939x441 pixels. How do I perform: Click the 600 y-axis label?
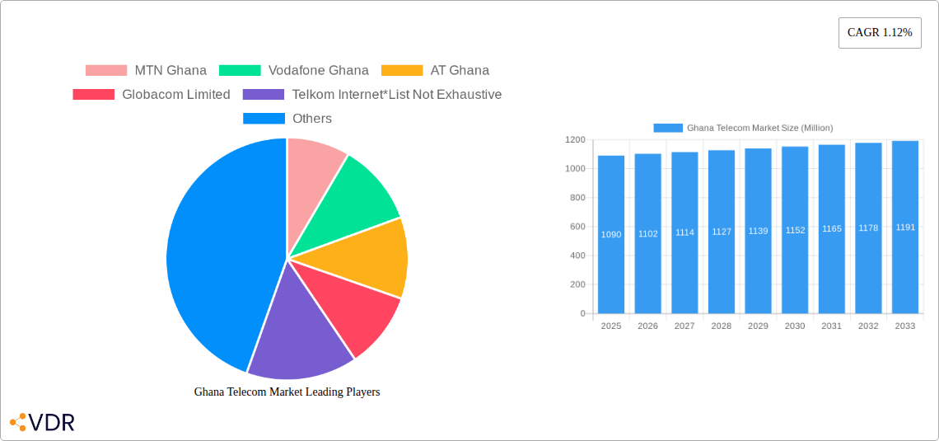tap(577, 227)
